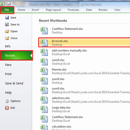This screenshot has height=130, width=130.
Task: Click workbook icon beside add numbers manually.xlsx
Action: [x=44, y=52]
